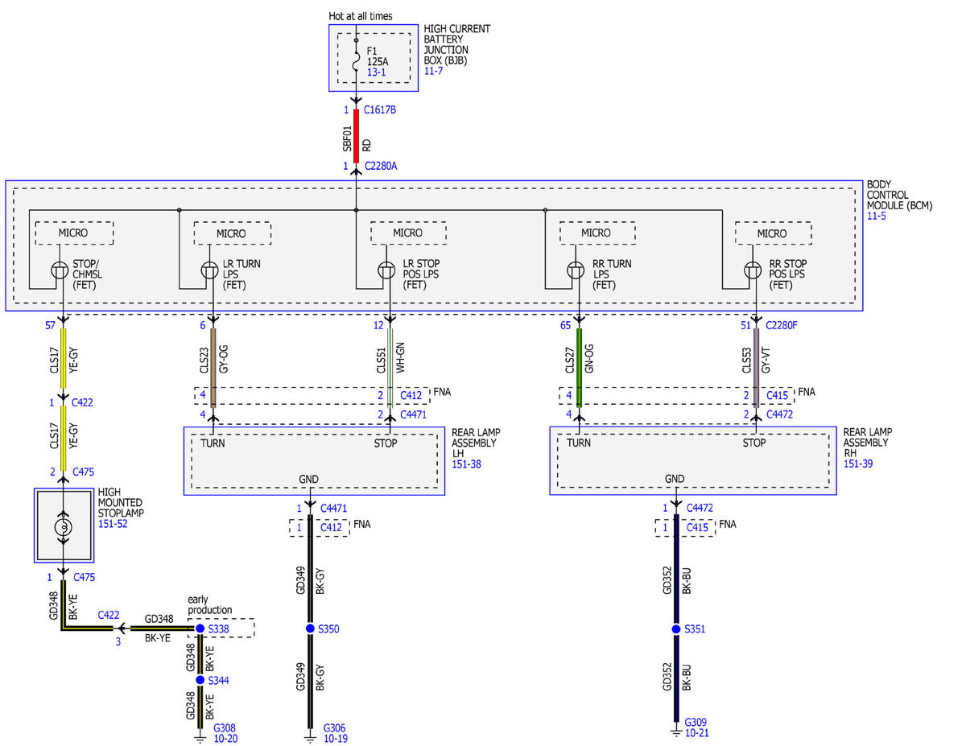Open the 11-5 BCM page reference
This screenshot has width=966, height=746.
pyautogui.click(x=876, y=216)
